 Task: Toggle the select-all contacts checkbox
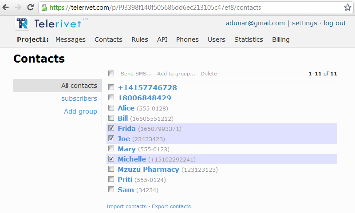111,74
